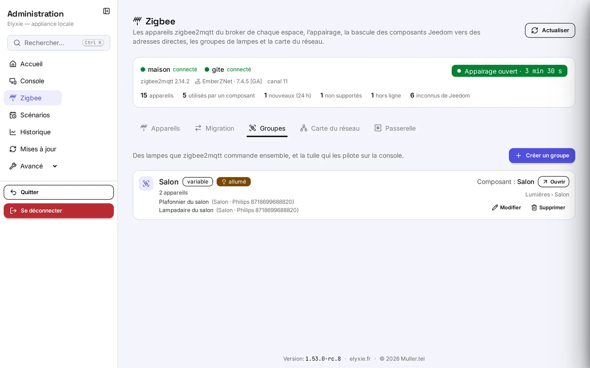Click the variable badge on Salon
Image resolution: width=590 pixels, height=368 pixels.
click(x=198, y=182)
